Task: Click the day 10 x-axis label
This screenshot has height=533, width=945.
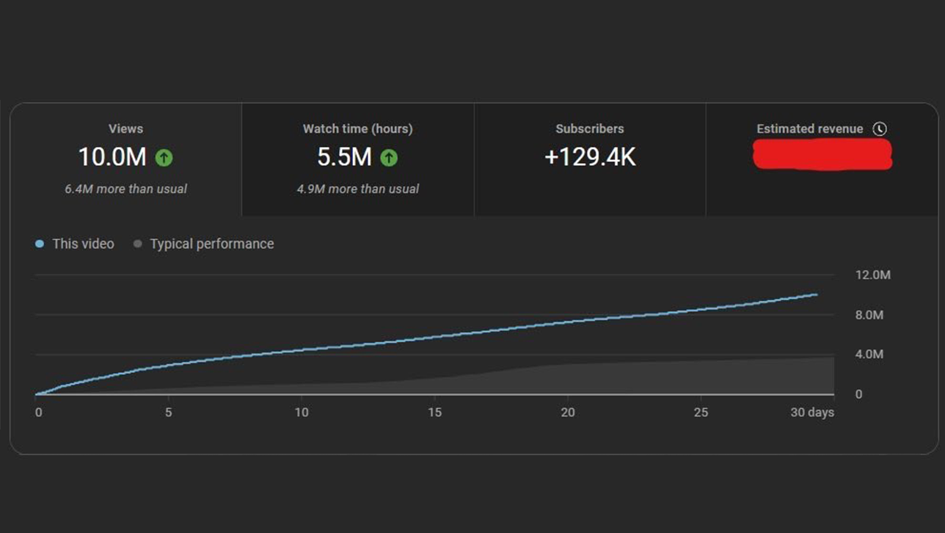Action: 302,413
